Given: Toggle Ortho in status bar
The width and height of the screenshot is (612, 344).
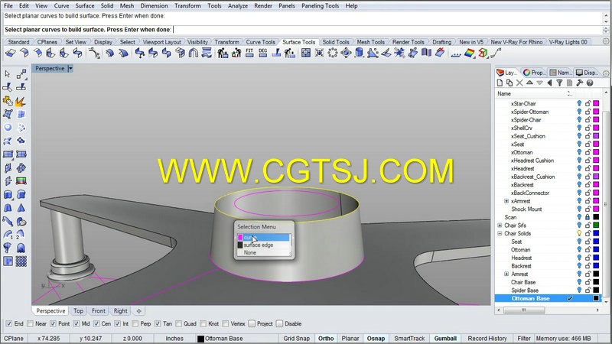Looking at the screenshot, I should (x=326, y=339).
